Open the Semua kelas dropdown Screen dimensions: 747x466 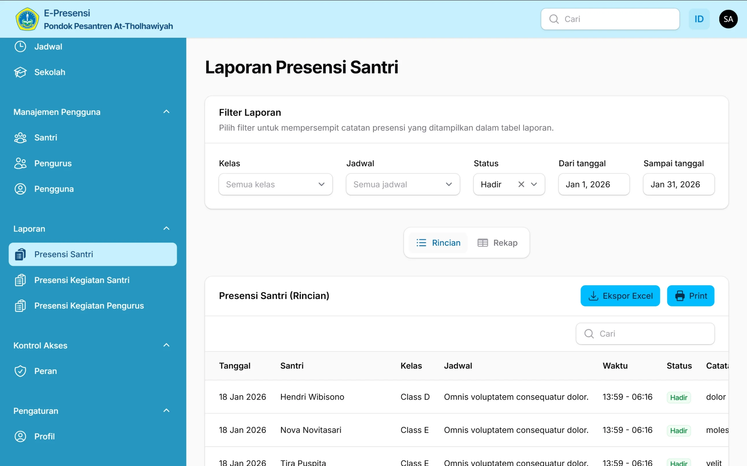(275, 184)
